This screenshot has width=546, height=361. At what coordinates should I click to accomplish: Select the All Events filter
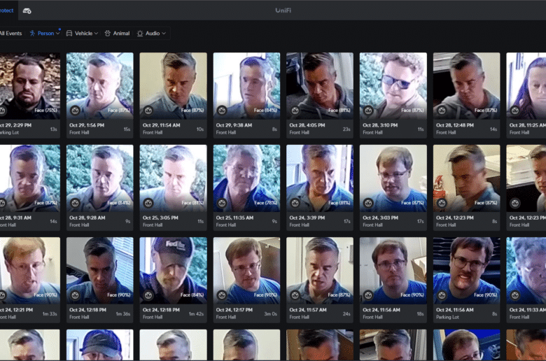click(x=10, y=34)
